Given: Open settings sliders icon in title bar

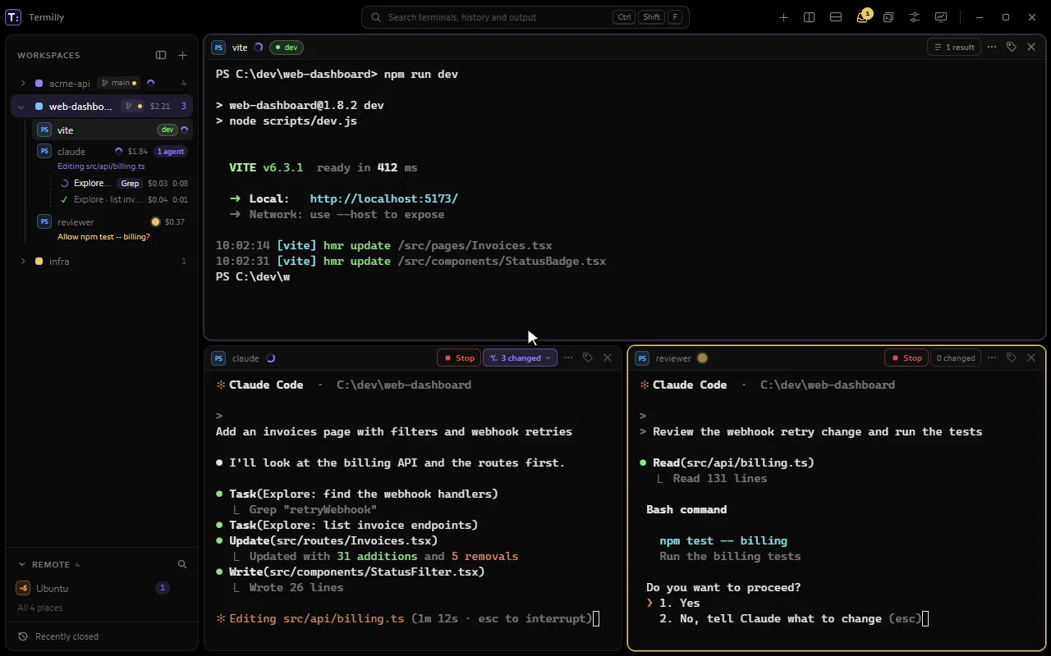Looking at the screenshot, I should pyautogui.click(x=915, y=17).
